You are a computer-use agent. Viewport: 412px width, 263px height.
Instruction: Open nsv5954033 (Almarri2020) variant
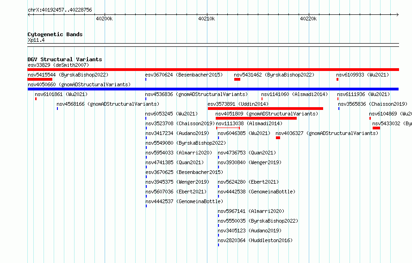(179, 153)
